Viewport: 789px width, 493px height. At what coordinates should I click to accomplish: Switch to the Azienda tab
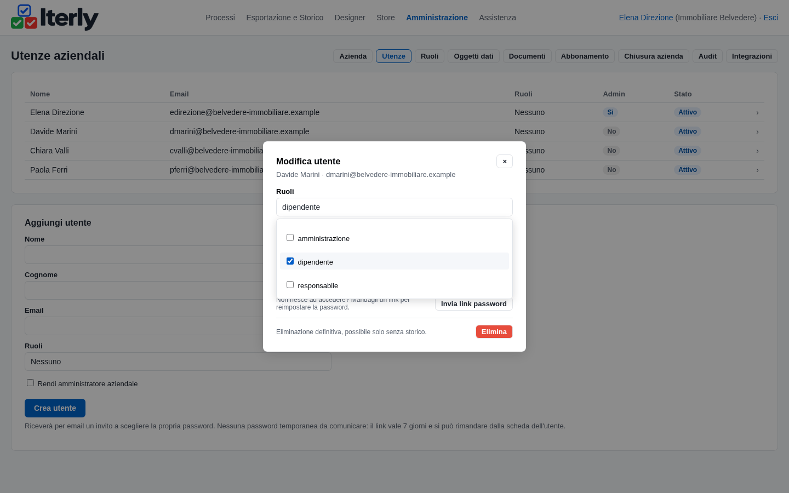353,56
